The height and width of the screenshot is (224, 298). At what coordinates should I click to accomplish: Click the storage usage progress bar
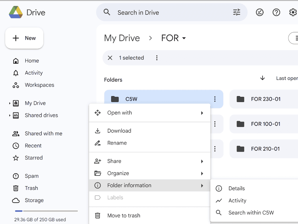[46, 211]
